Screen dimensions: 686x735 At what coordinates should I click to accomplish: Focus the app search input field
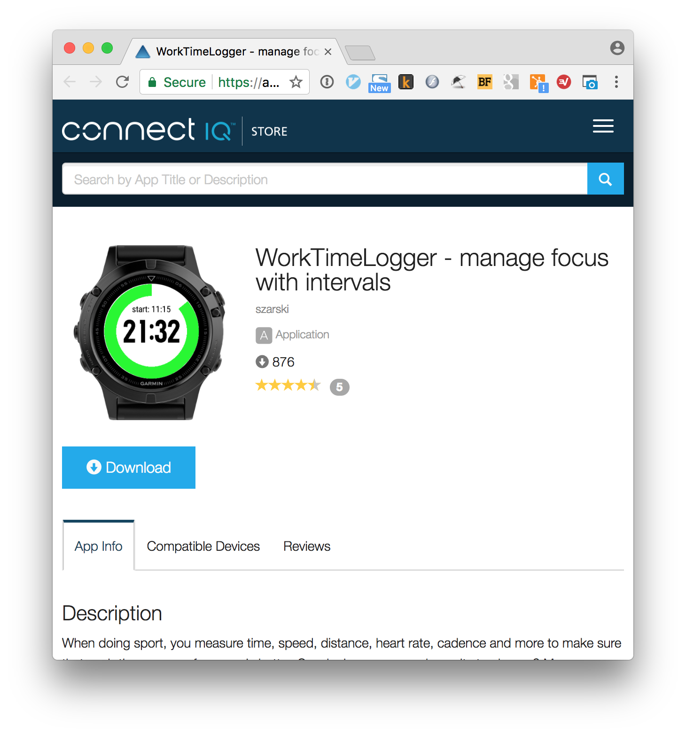click(325, 179)
